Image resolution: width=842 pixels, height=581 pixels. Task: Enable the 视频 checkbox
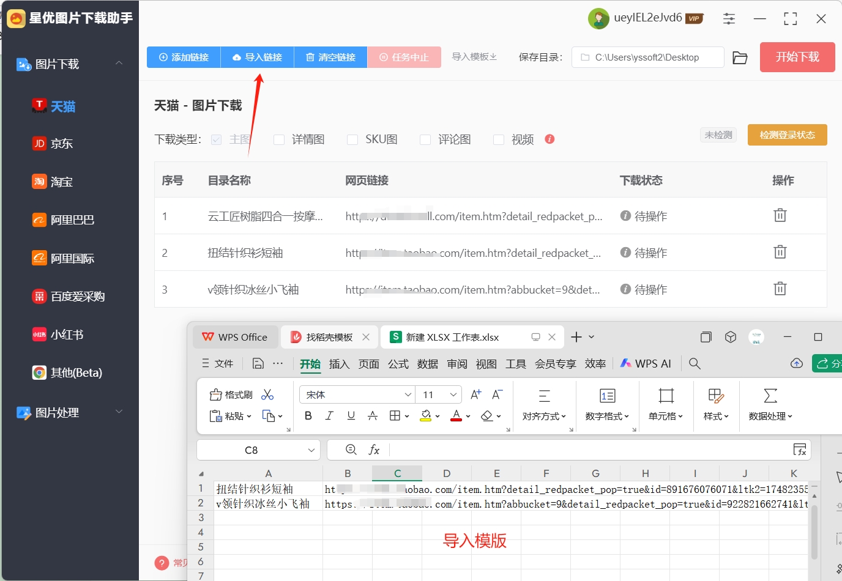pos(499,139)
